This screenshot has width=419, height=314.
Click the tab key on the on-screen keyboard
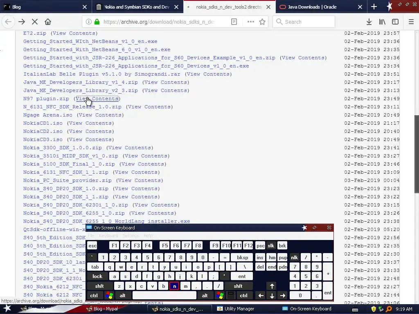pos(95,267)
